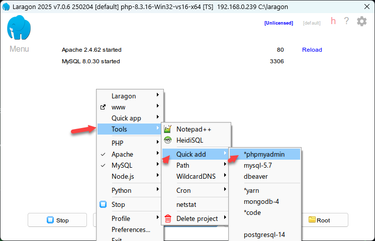375x241 pixels.
Task: Click the question mark help icon
Action: pos(346,21)
